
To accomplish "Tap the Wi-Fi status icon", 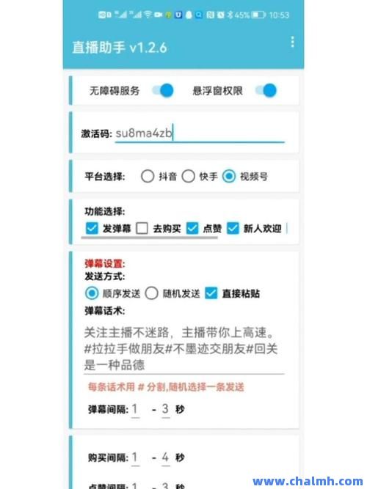I will (x=148, y=15).
